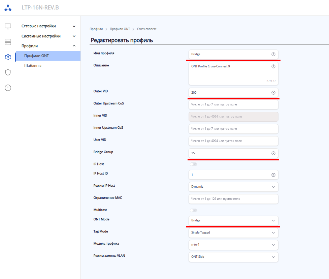Open the ONT Mode dropdown
The height and width of the screenshot is (279, 329).
(233, 220)
